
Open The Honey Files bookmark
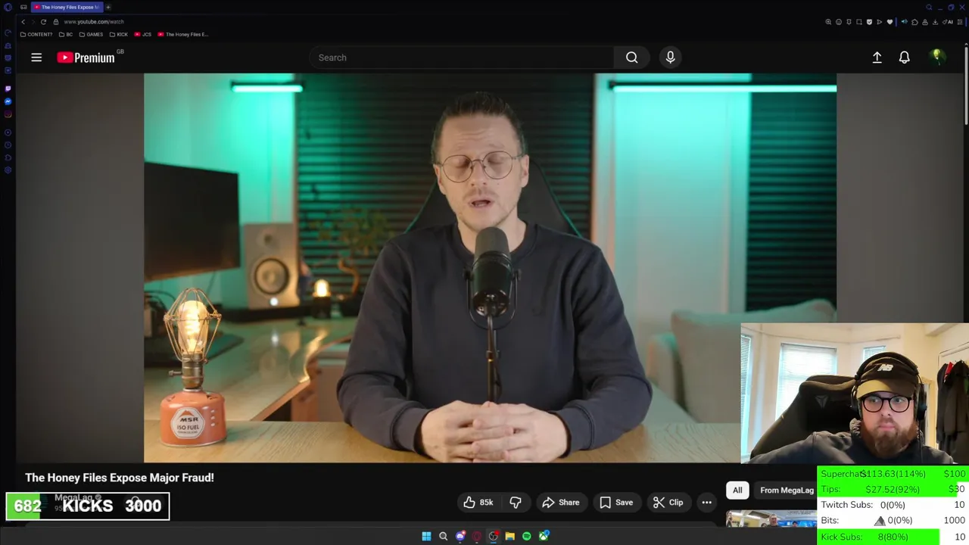click(x=183, y=34)
